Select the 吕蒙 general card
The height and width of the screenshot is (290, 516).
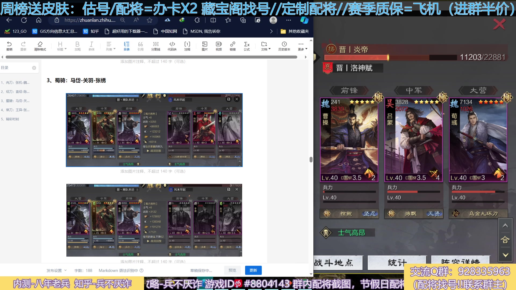pyautogui.click(x=413, y=140)
